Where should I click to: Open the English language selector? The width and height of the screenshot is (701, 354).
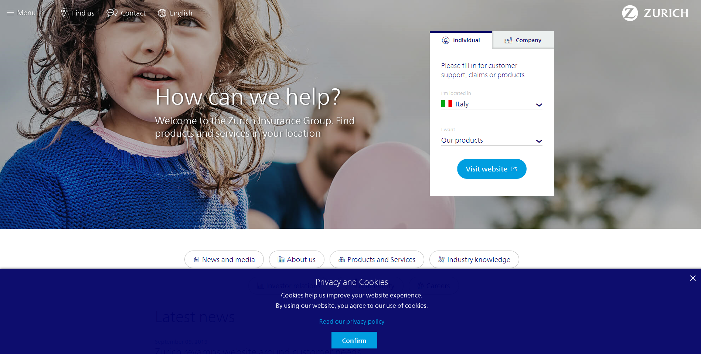pyautogui.click(x=175, y=13)
